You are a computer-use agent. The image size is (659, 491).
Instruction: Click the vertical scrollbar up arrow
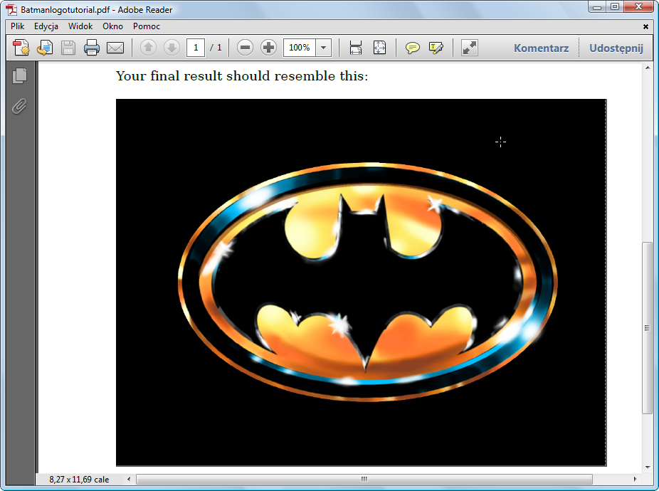click(x=647, y=68)
